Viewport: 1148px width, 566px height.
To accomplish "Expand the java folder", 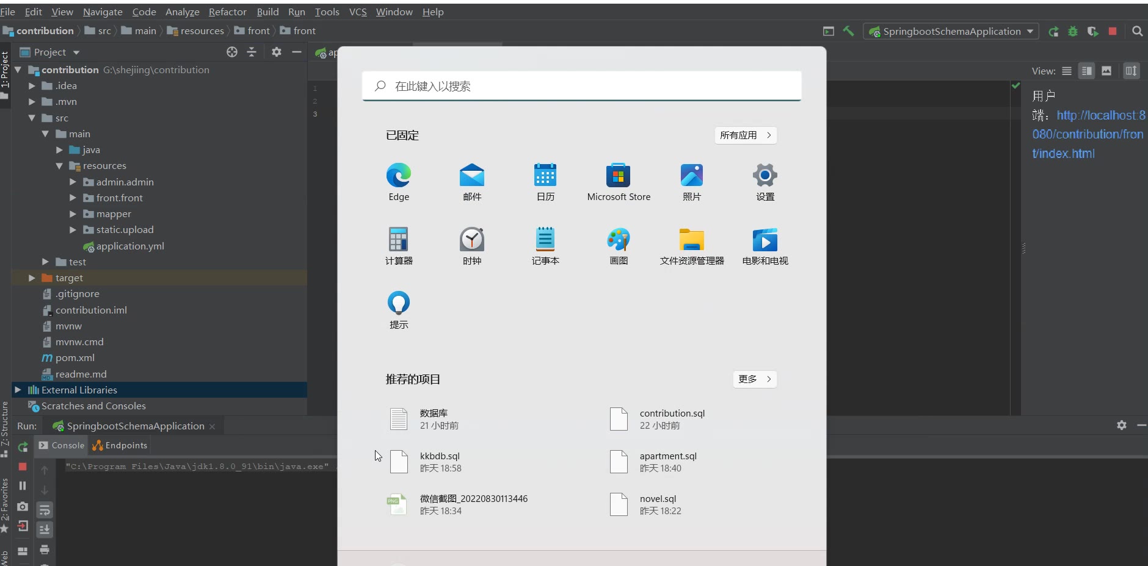I will pos(59,149).
